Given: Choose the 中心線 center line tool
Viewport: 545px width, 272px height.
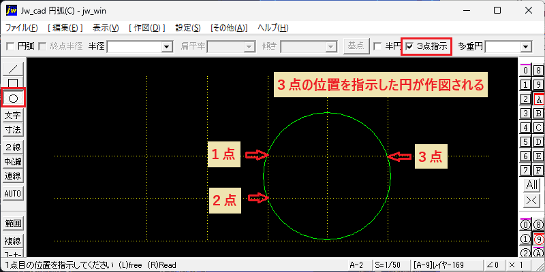Looking at the screenshot, I should pos(13,162).
